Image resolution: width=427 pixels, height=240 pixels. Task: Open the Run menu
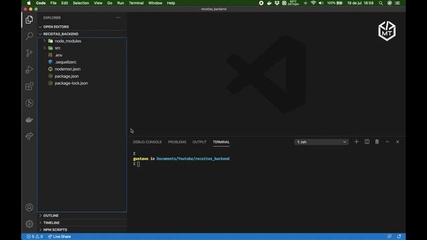click(x=120, y=3)
